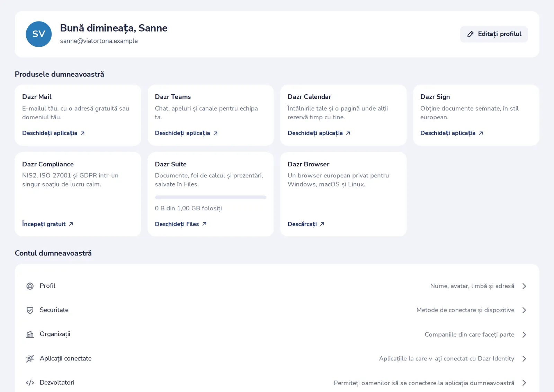The width and height of the screenshot is (554, 392).
Task: Click the Edit profile pencil icon
Action: click(x=470, y=34)
